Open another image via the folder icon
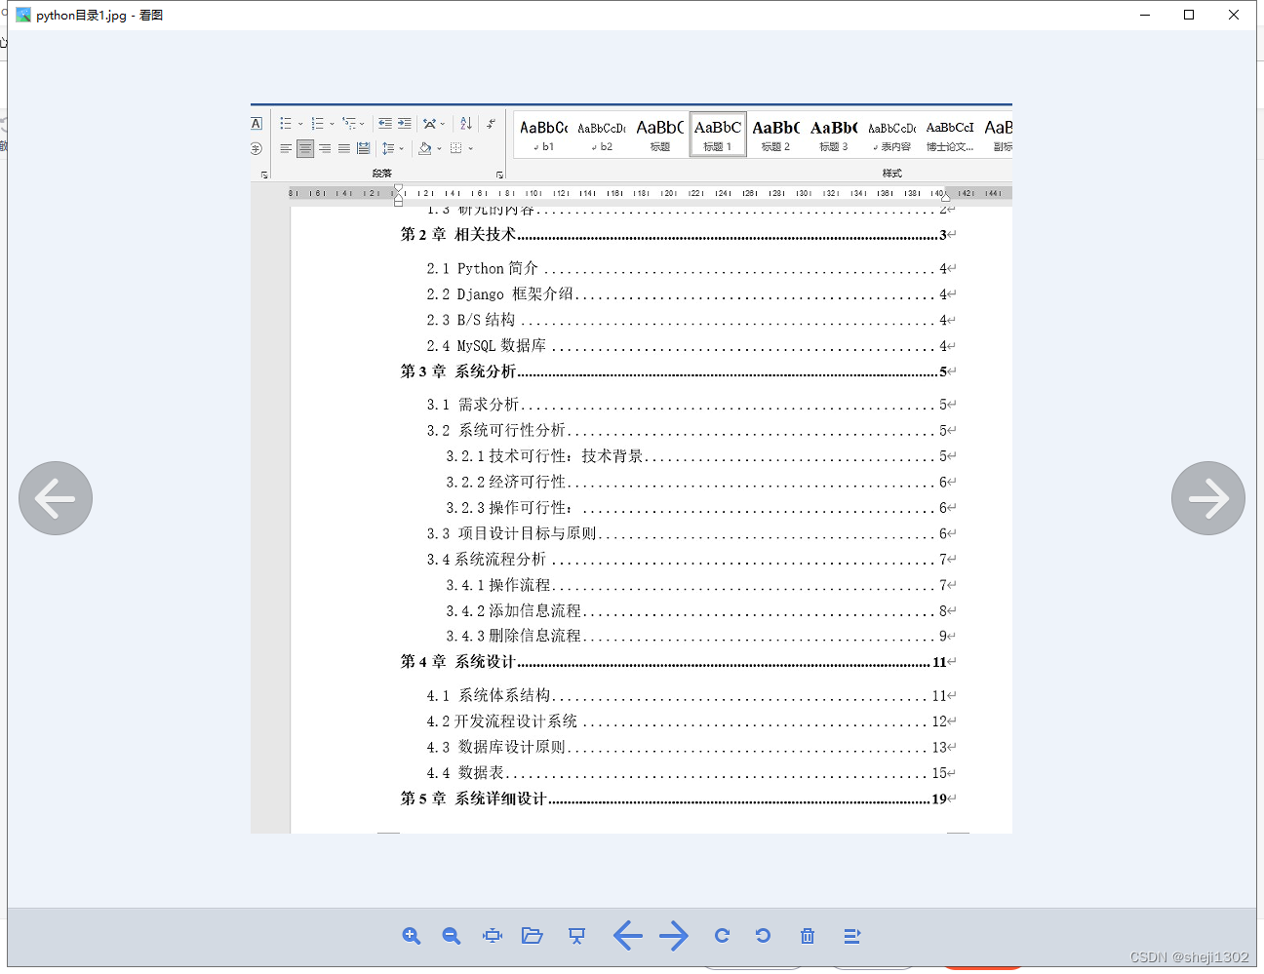The width and height of the screenshot is (1264, 974). point(532,935)
